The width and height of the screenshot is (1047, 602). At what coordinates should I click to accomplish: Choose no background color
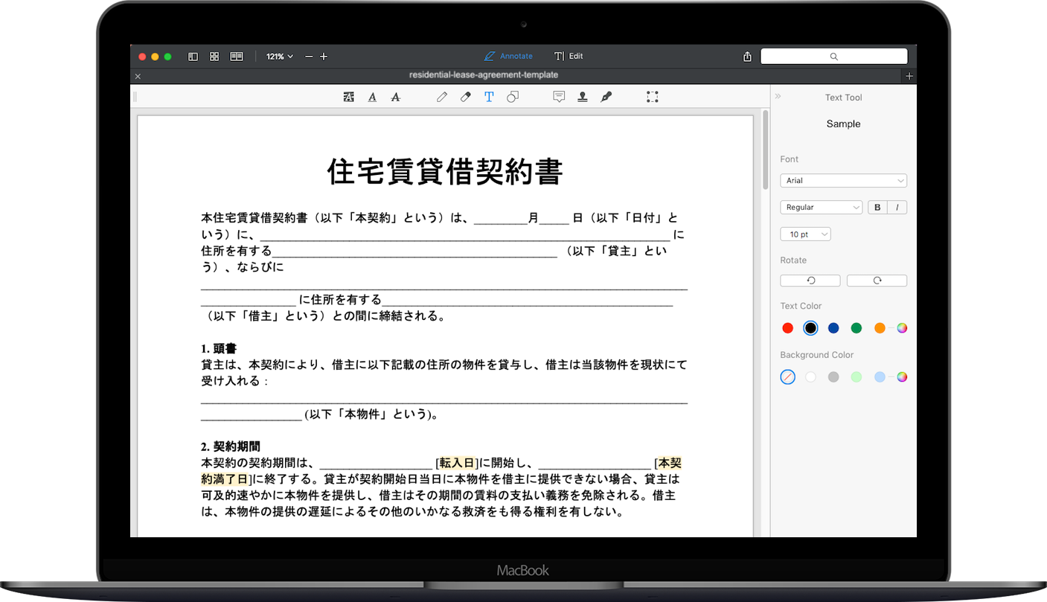788,377
